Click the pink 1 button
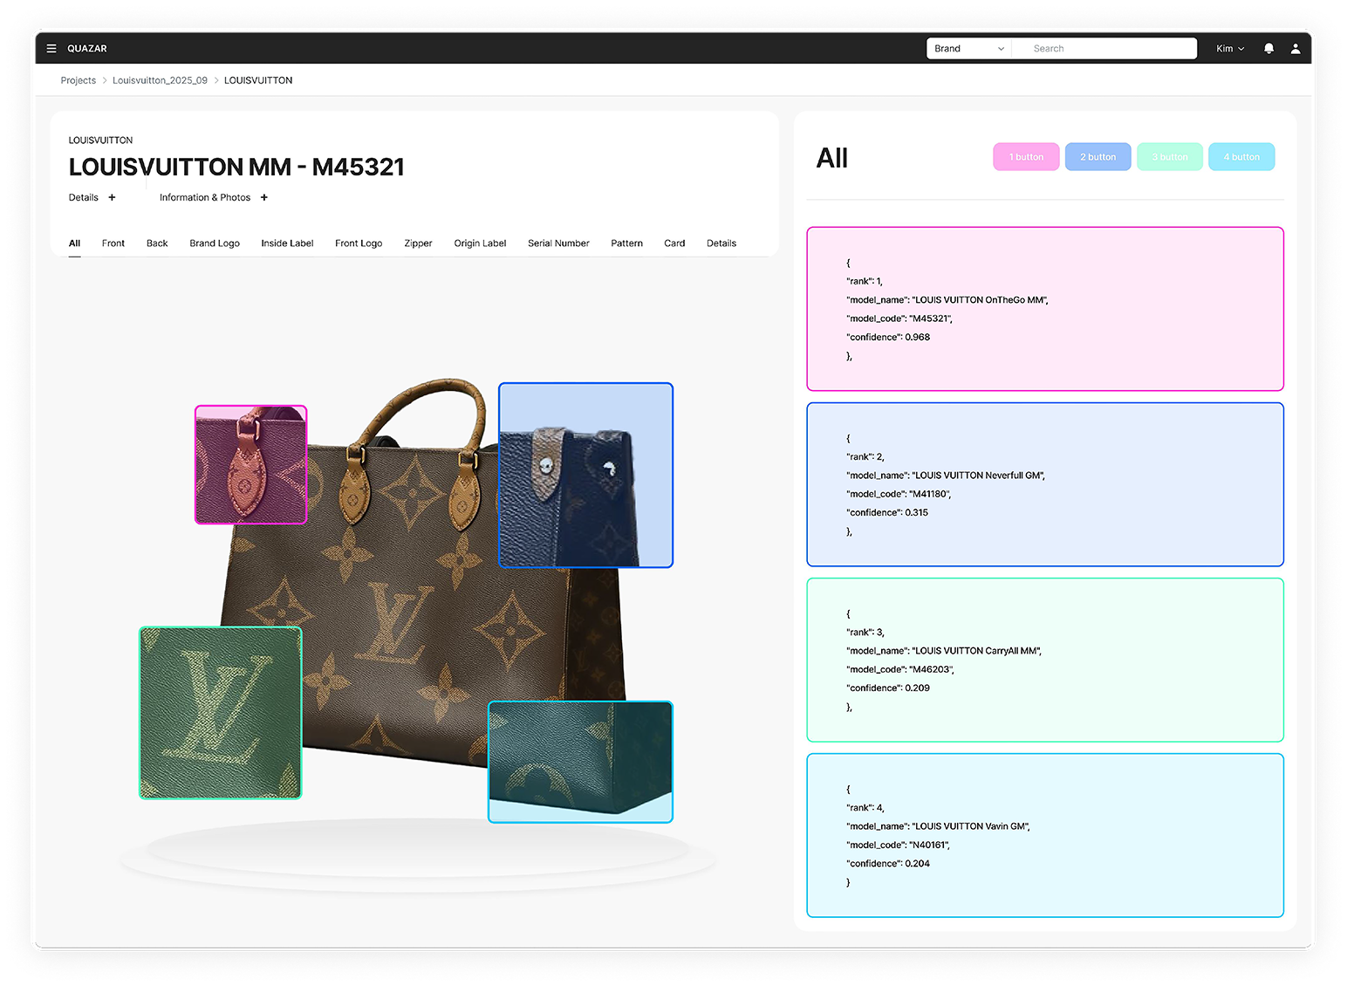The height and width of the screenshot is (986, 1347). 1026,157
